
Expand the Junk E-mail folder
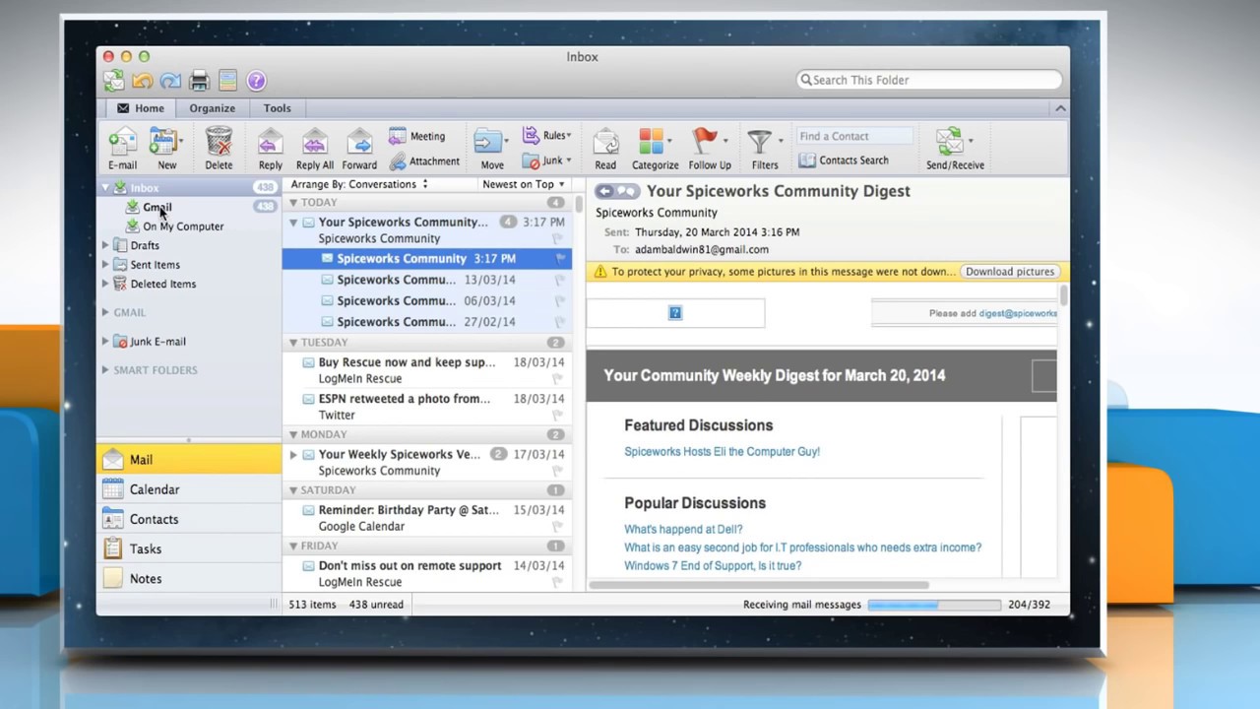tap(105, 342)
